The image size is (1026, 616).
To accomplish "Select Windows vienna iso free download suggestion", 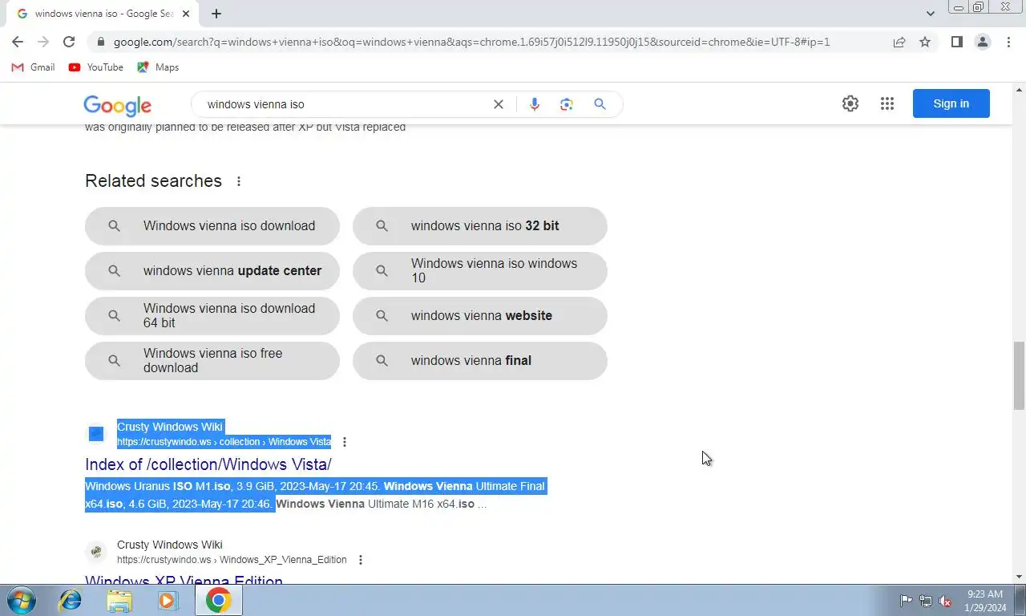I will click(x=212, y=361).
